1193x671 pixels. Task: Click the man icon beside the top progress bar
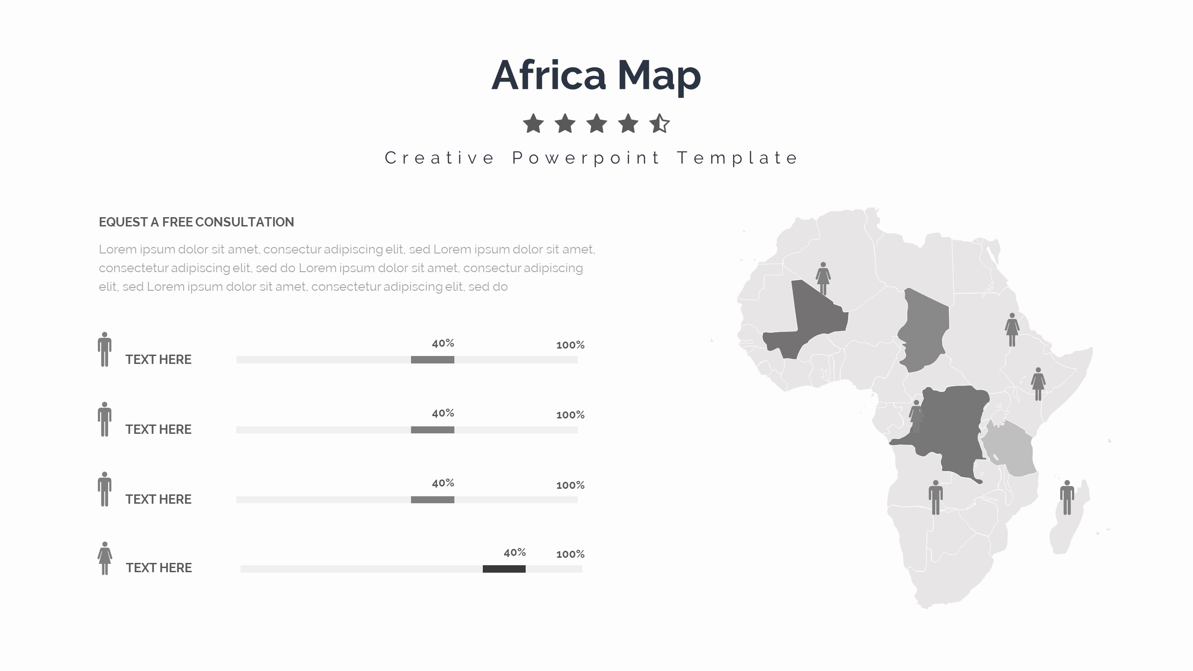[x=105, y=349]
